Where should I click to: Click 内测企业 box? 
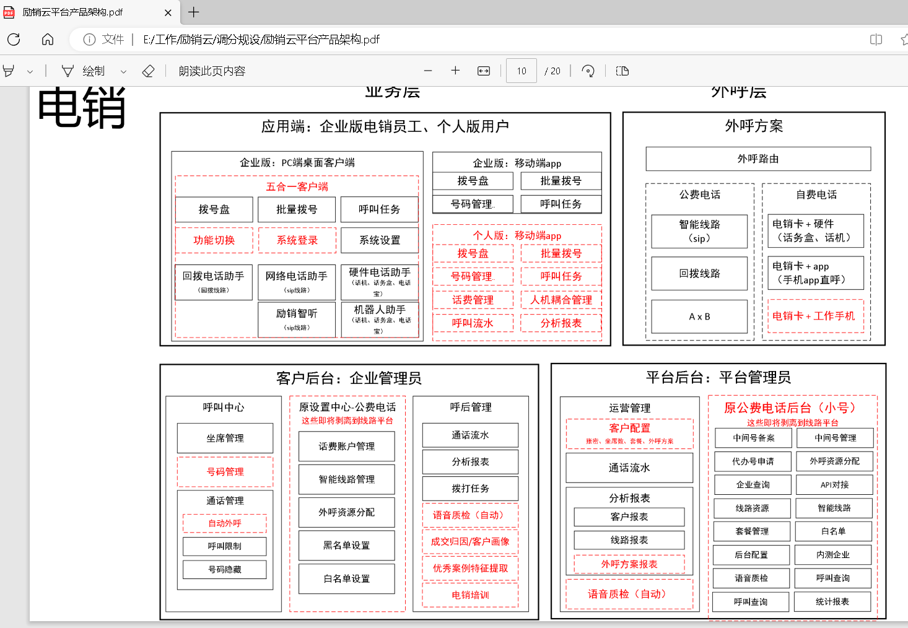(833, 555)
